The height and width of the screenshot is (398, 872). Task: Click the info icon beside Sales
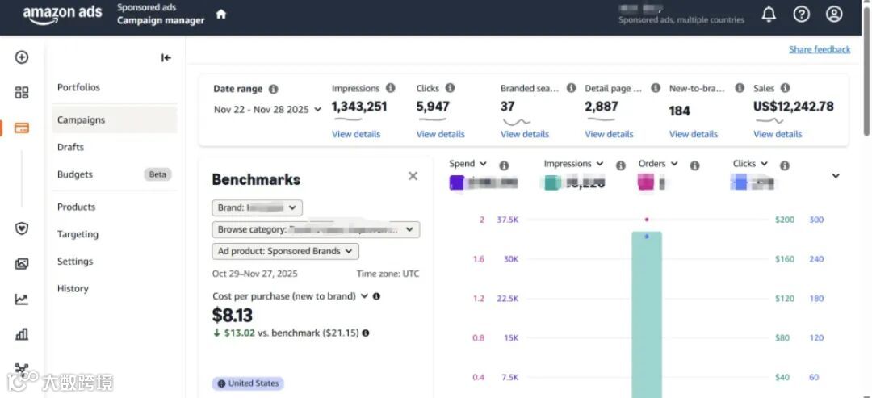point(785,88)
